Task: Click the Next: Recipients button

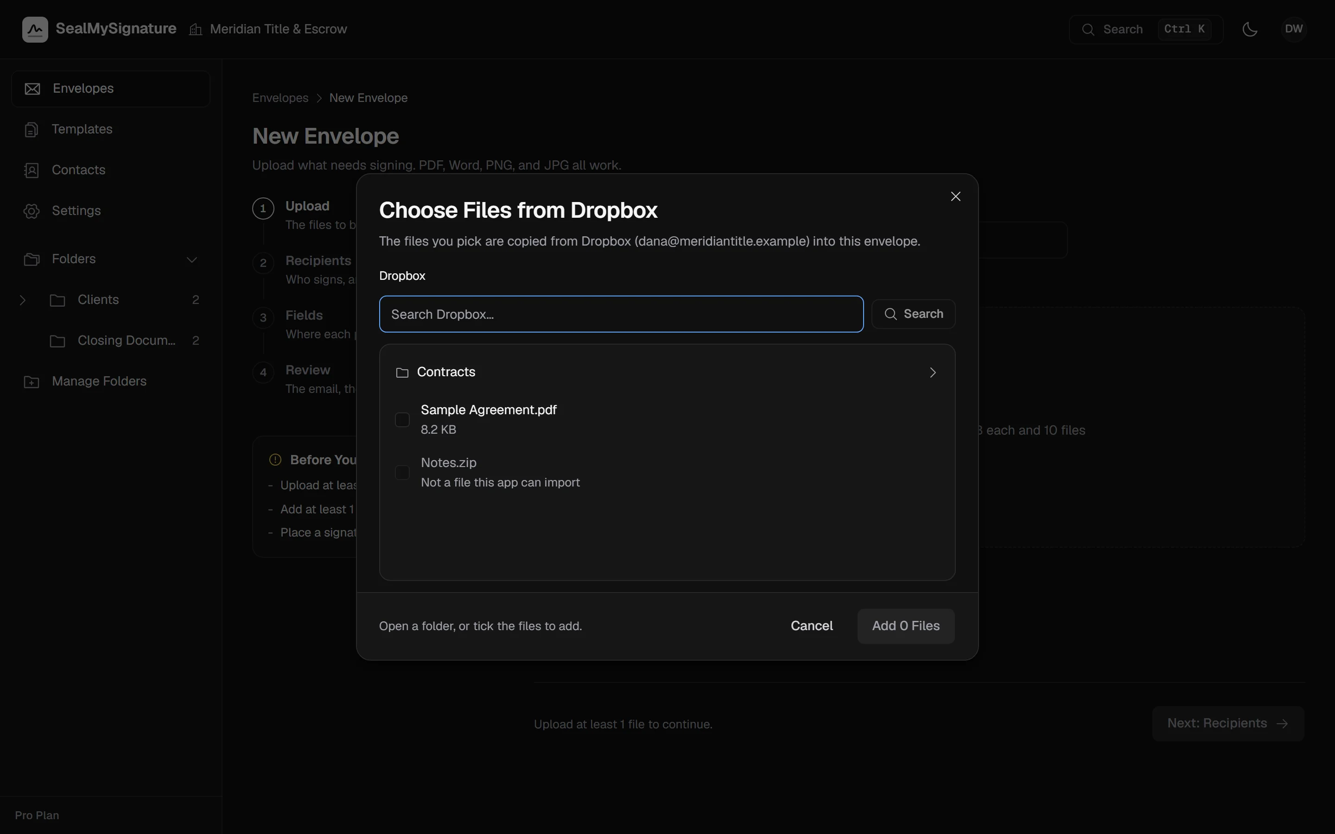Action: 1228,724
